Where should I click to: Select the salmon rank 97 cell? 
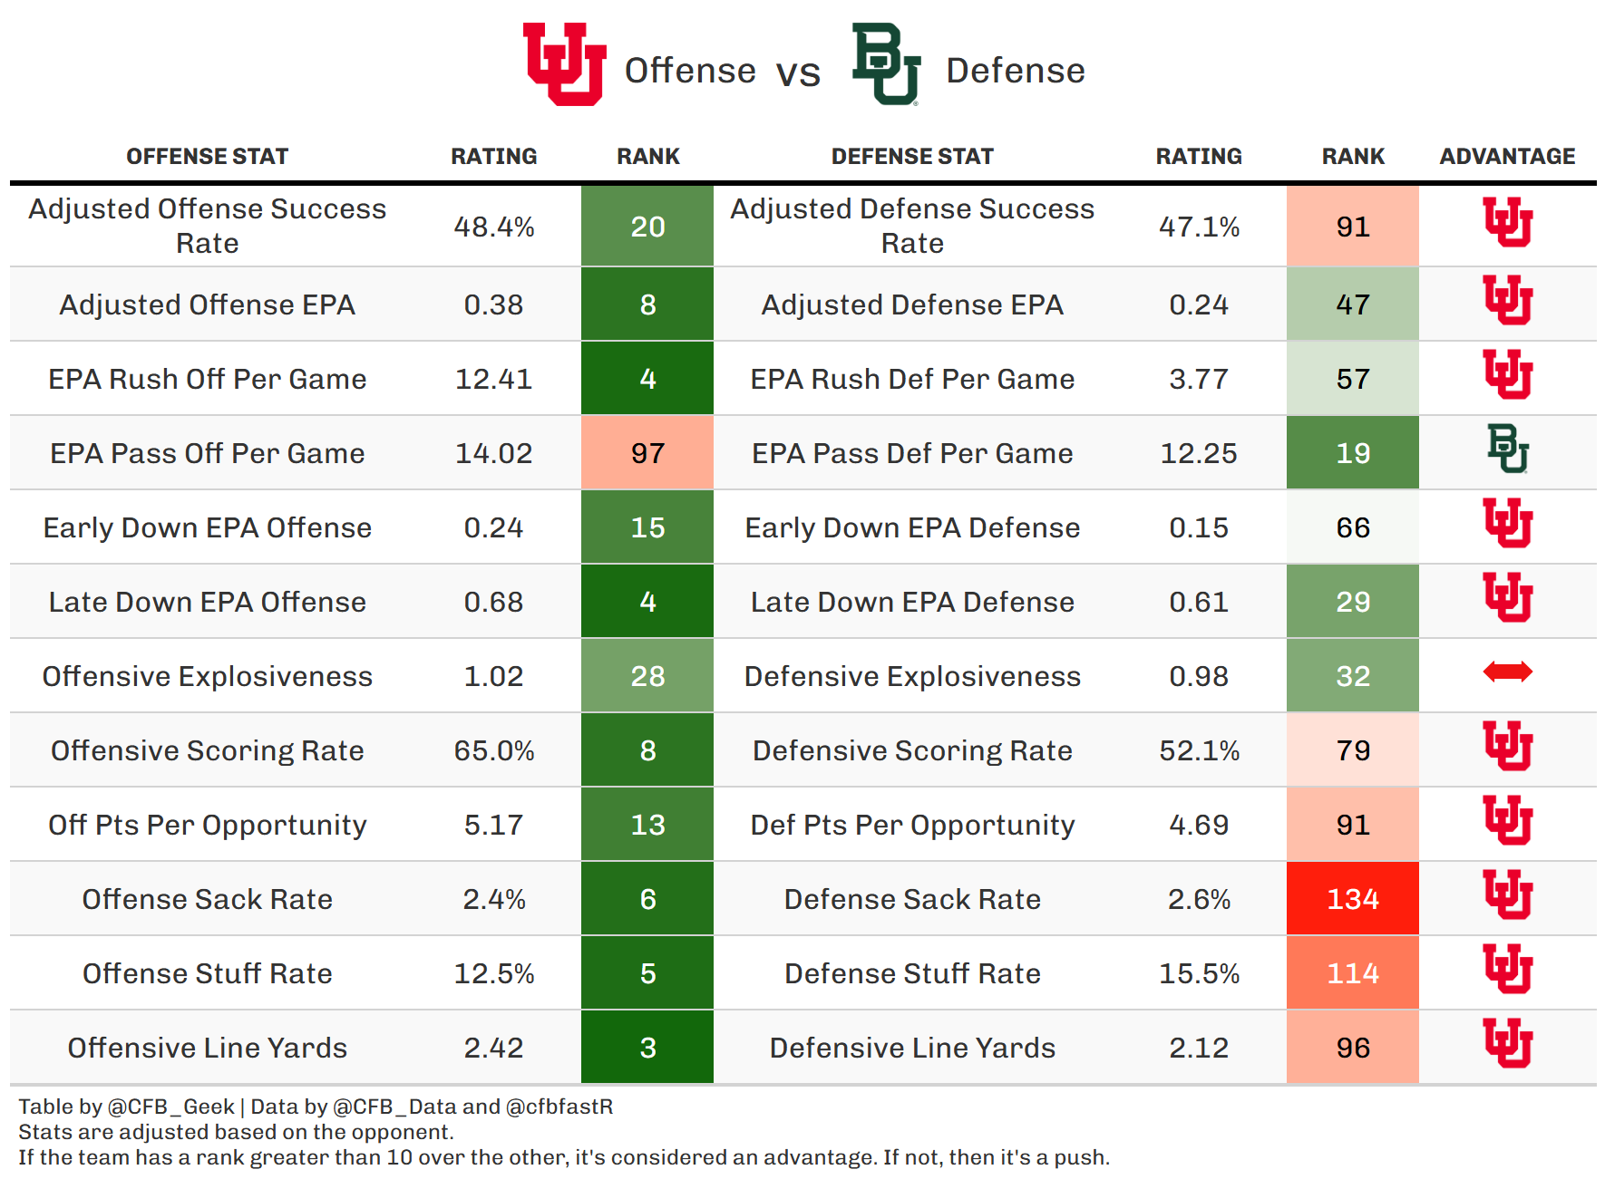click(x=647, y=453)
